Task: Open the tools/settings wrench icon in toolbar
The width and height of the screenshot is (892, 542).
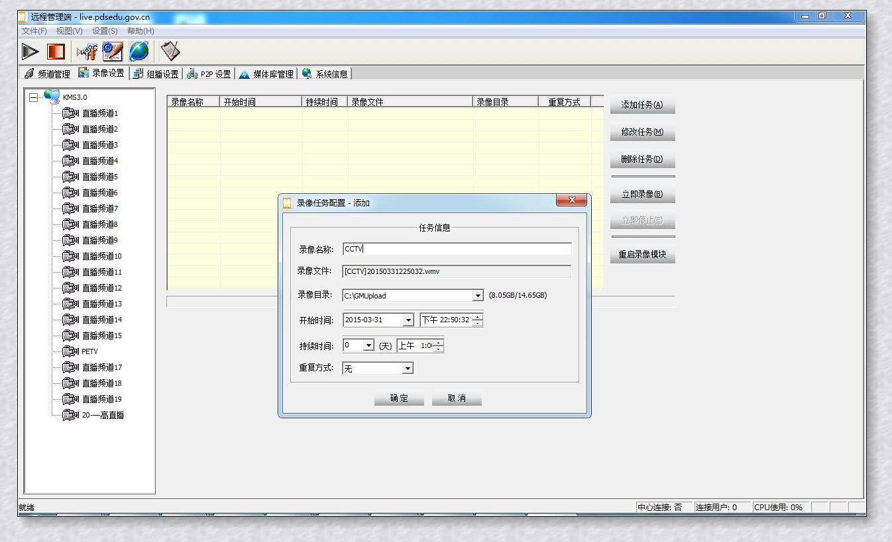Action: coord(85,51)
